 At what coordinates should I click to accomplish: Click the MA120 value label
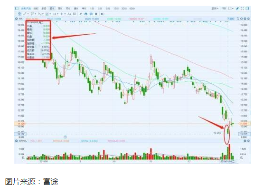137,19
